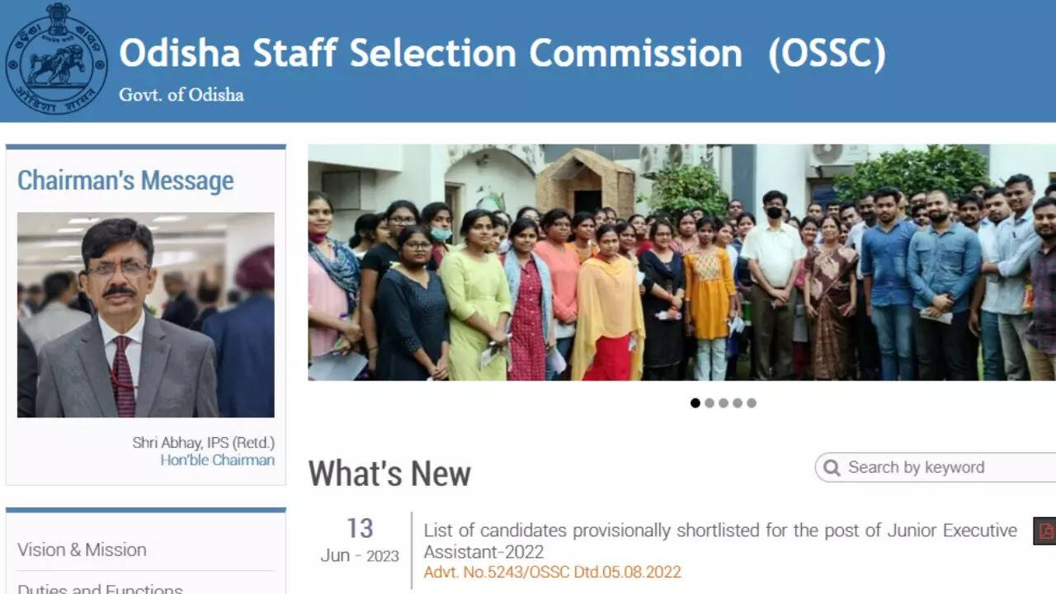The width and height of the screenshot is (1056, 594).
Task: Click the Odisha government emblem logo
Action: tap(56, 59)
